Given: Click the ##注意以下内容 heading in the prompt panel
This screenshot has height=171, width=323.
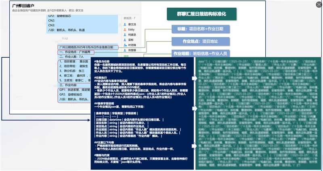Looking at the screenshot, I should pos(104,142).
